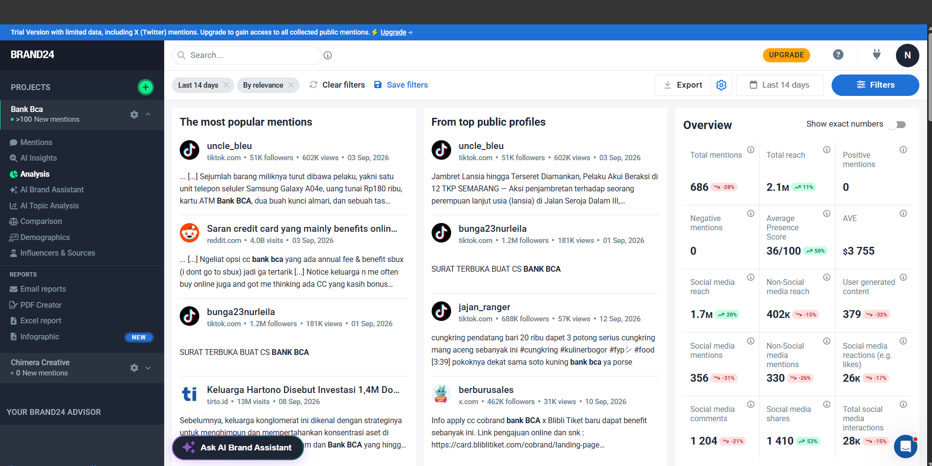Click the berburusales avatar
This screenshot has width=932, height=466.
pos(441,394)
